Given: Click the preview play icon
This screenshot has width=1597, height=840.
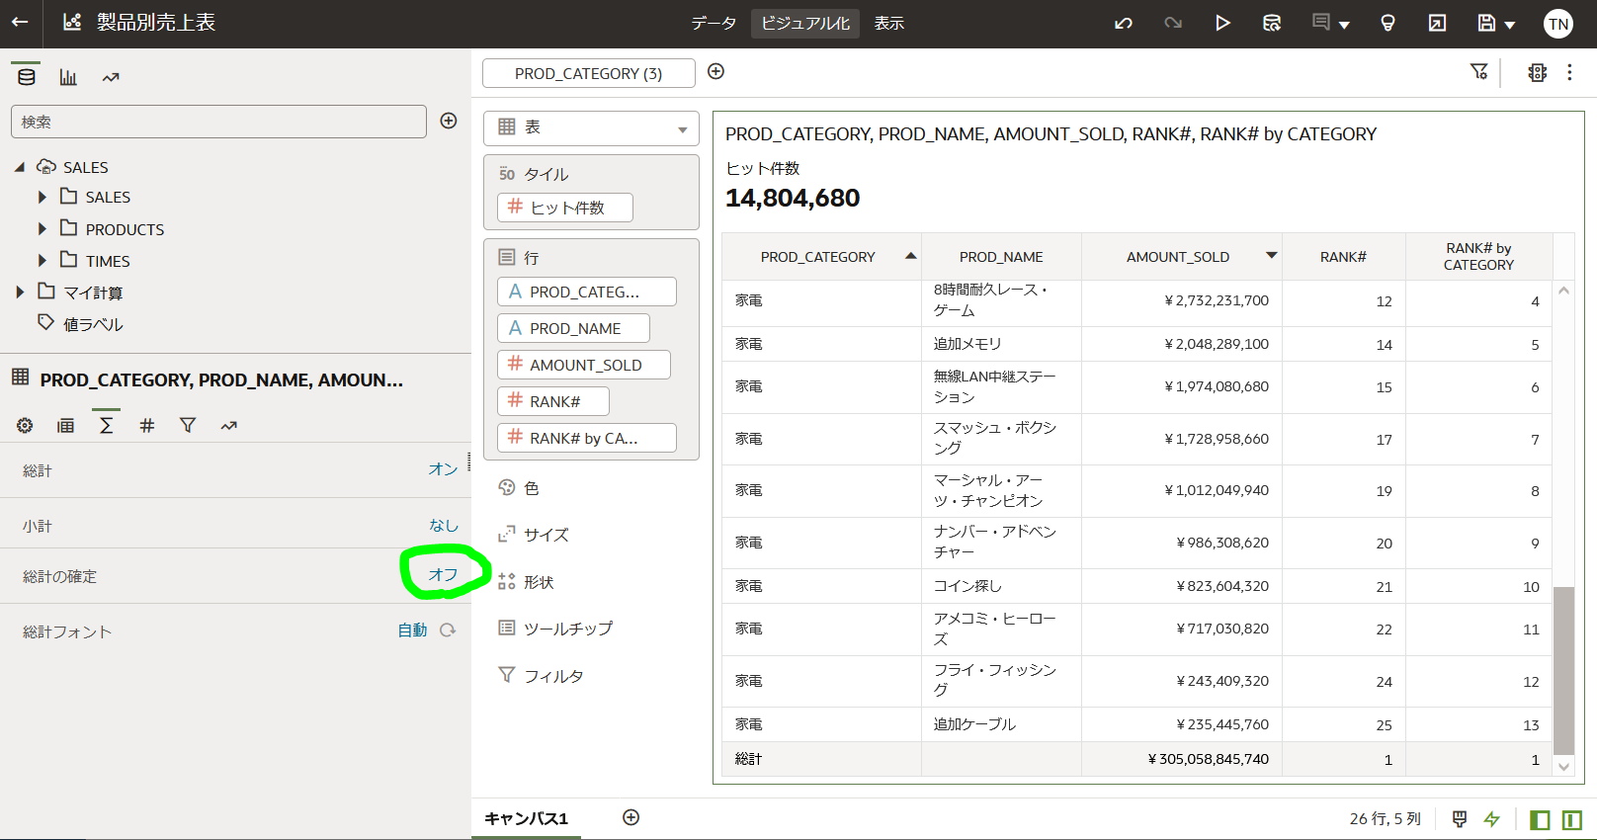Looking at the screenshot, I should [x=1222, y=23].
